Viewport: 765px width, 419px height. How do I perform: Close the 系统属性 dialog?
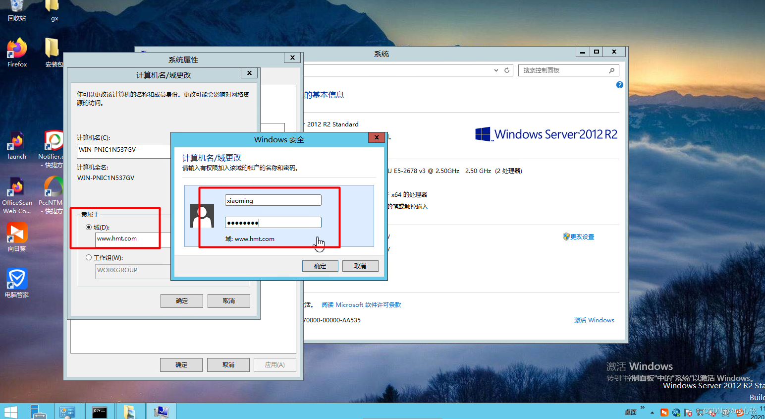pyautogui.click(x=292, y=58)
